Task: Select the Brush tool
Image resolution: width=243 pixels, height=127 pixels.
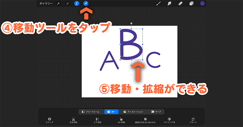Action: [x=158, y=4]
